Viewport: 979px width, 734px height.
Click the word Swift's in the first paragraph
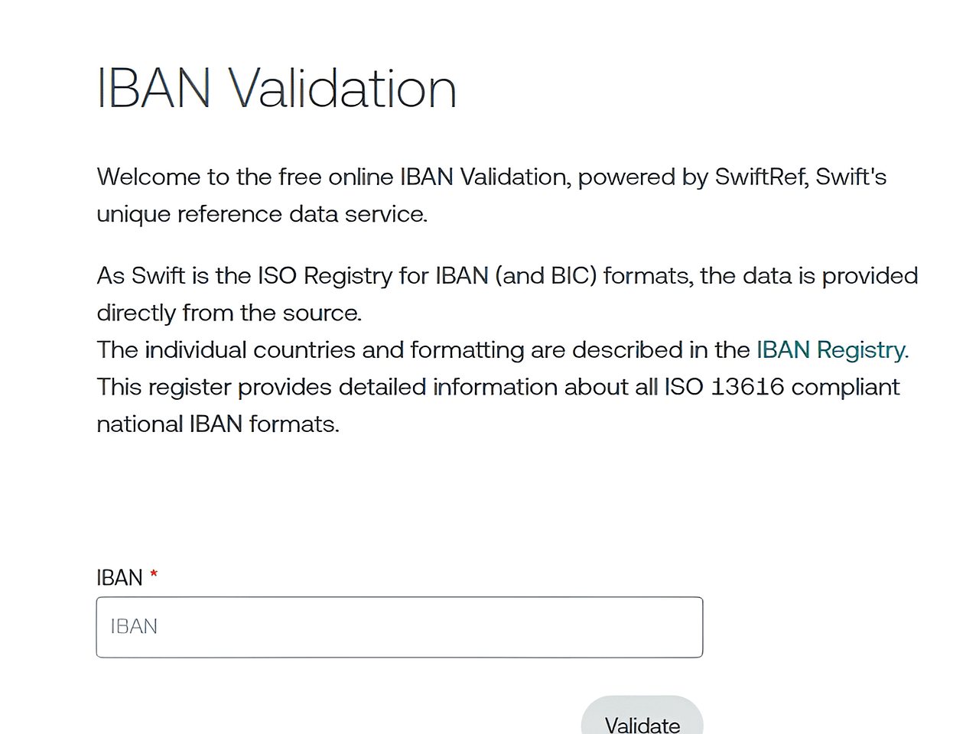click(x=851, y=177)
